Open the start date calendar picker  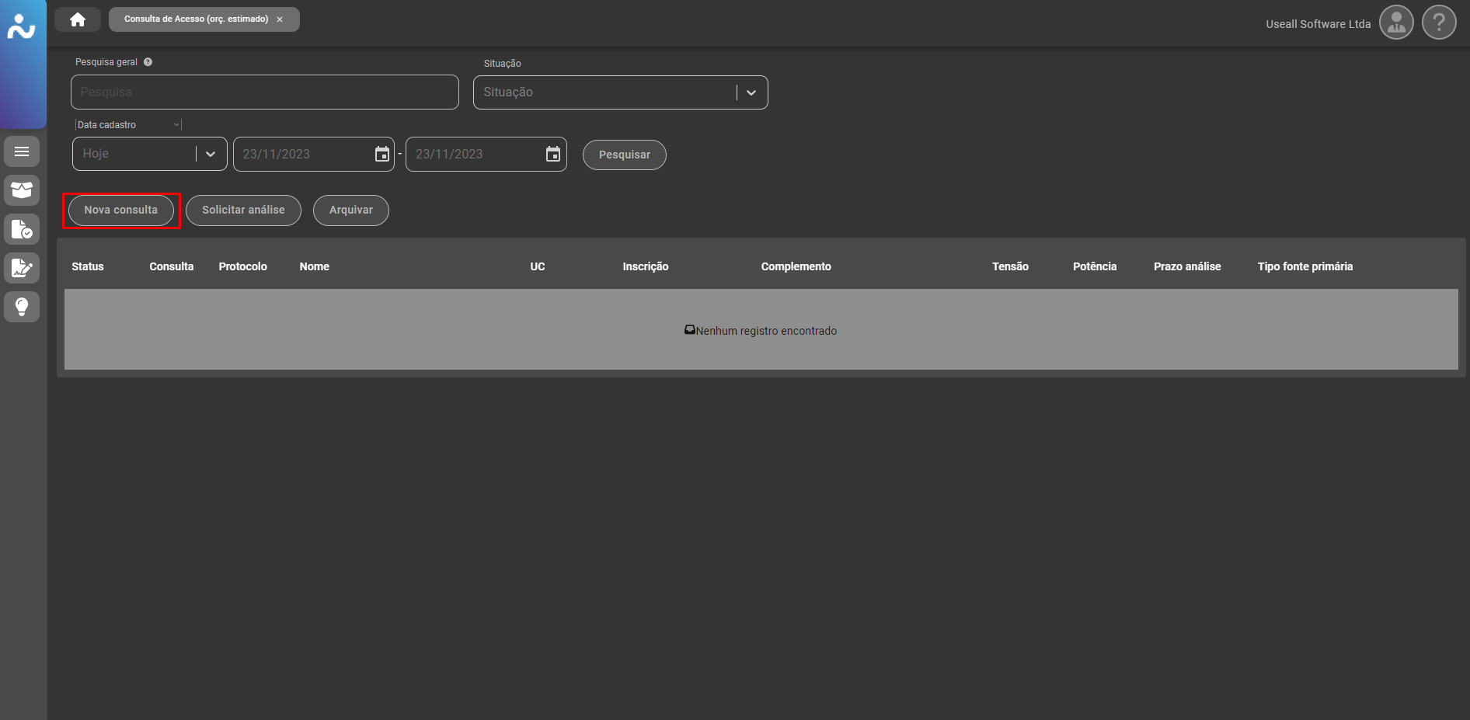[382, 154]
